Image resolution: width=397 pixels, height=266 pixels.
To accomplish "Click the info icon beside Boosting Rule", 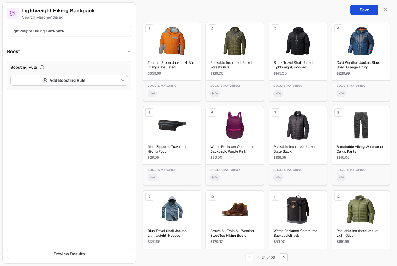I will 42,67.
